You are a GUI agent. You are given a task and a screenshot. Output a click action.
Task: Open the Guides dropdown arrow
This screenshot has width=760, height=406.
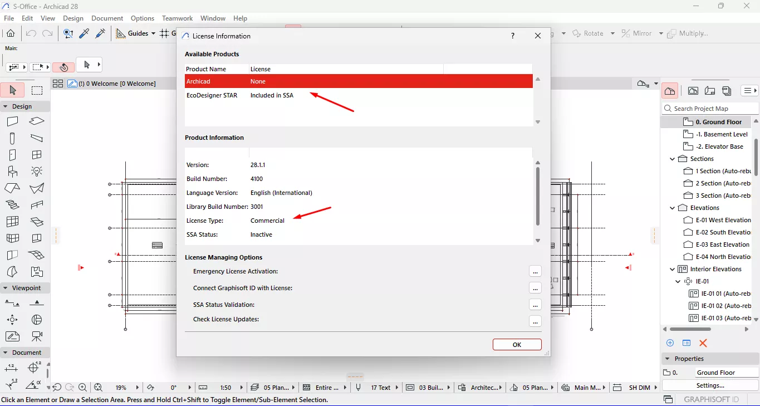pos(153,34)
